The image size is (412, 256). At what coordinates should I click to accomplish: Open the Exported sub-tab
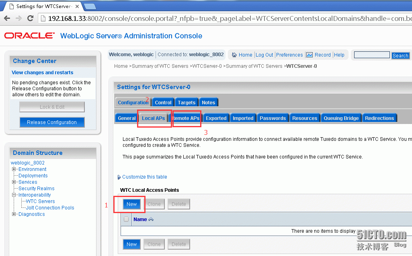pos(216,118)
